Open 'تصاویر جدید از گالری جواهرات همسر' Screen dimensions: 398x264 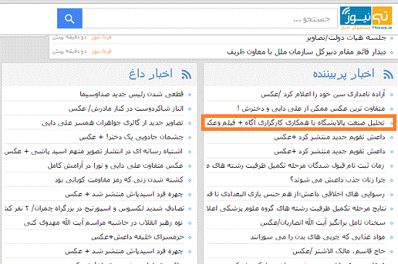(112, 123)
